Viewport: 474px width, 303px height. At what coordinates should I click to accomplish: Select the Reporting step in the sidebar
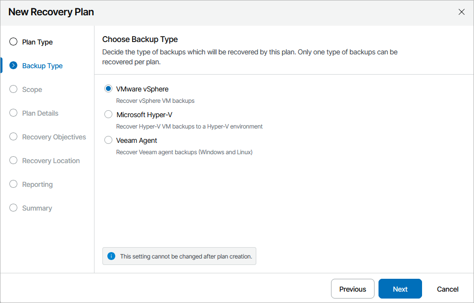[x=37, y=184]
